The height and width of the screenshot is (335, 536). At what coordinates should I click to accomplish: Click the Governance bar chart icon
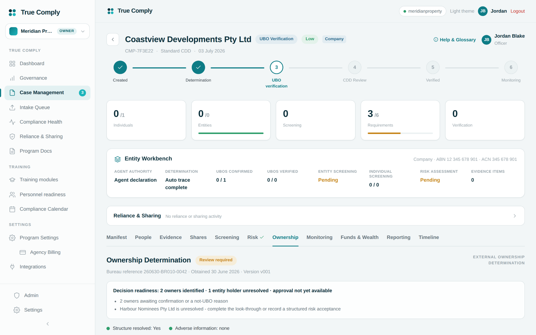(x=12, y=78)
